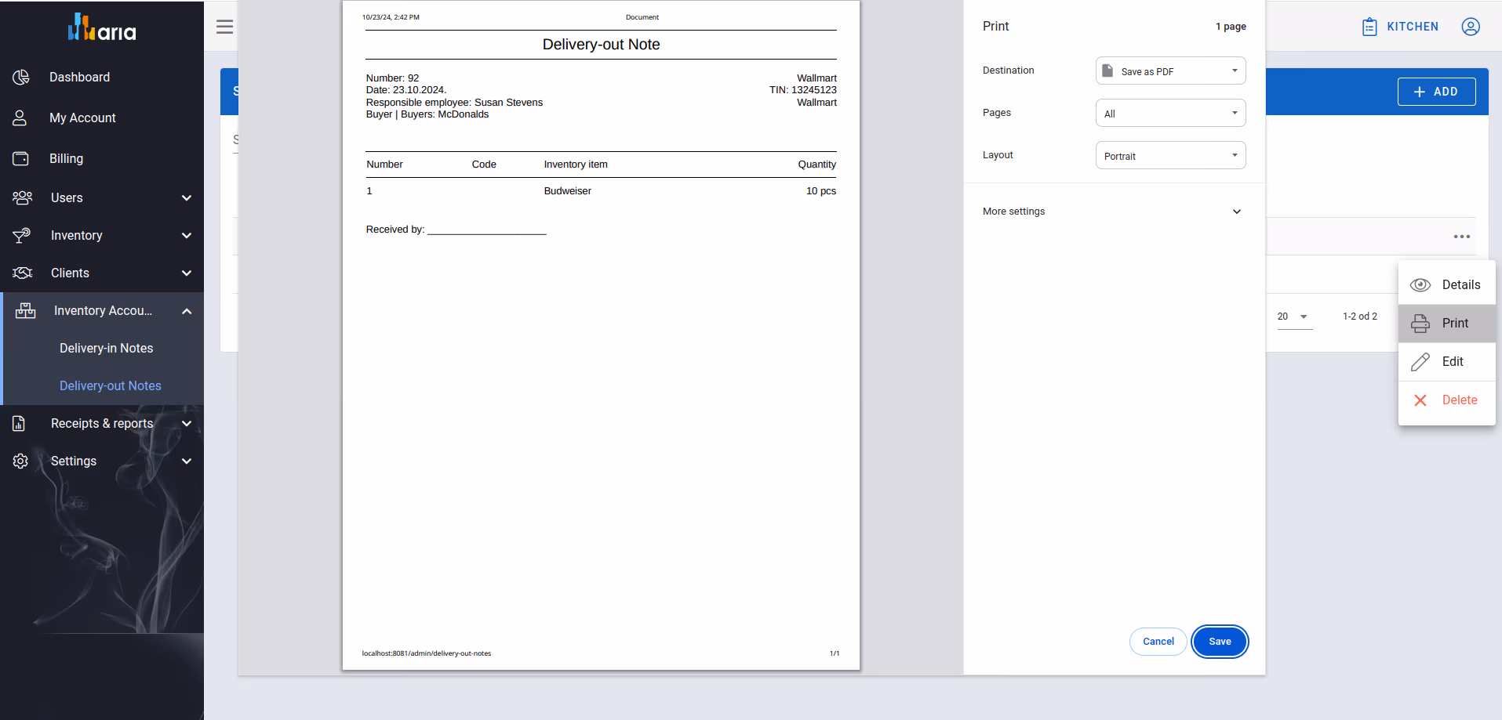Click the Clients handshake icon
This screenshot has height=720, width=1502.
point(23,273)
